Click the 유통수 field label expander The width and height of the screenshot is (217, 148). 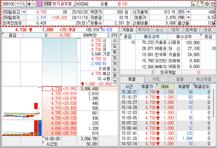click(x=96, y=23)
